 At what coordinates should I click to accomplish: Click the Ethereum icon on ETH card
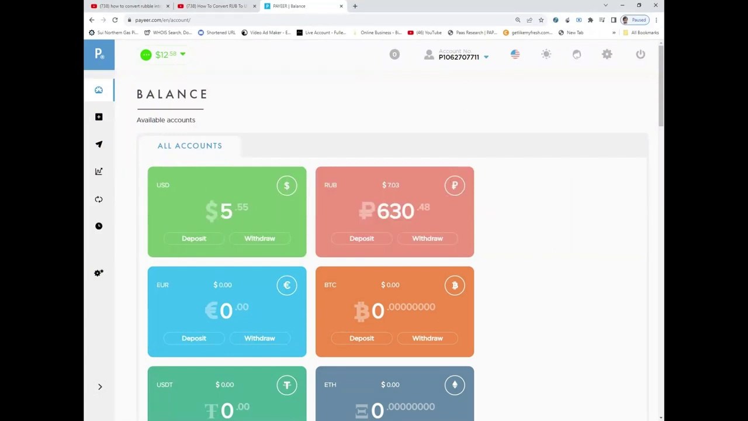[455, 385]
